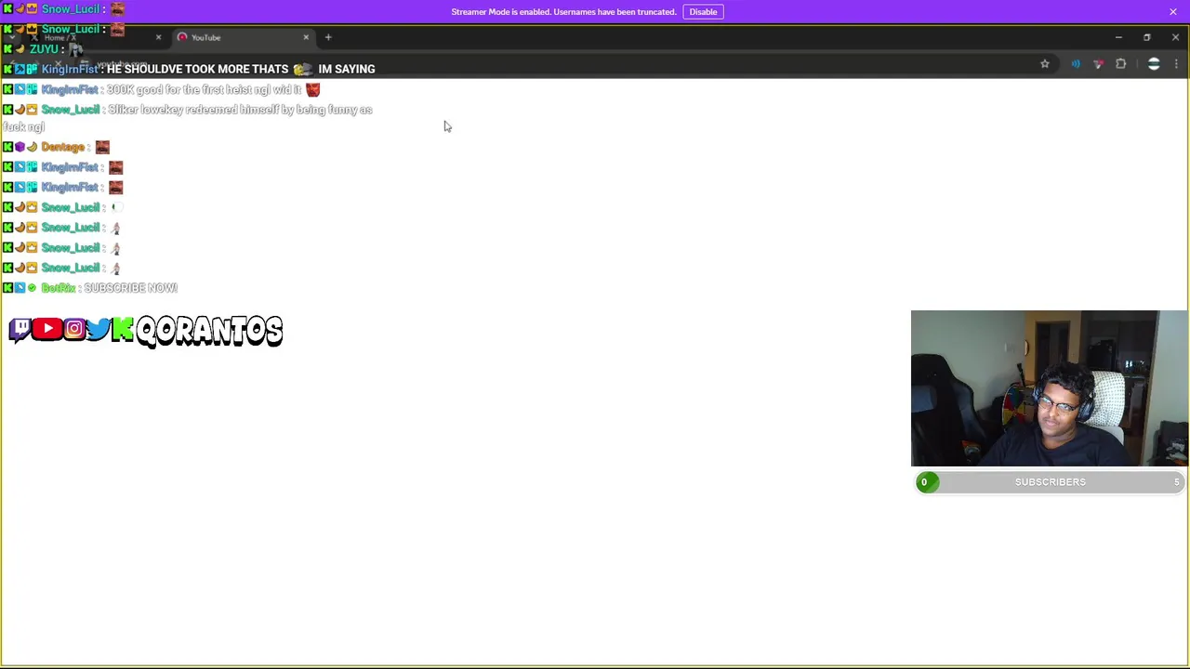Bookmark this page with the star icon
The image size is (1190, 669).
pyautogui.click(x=1045, y=64)
